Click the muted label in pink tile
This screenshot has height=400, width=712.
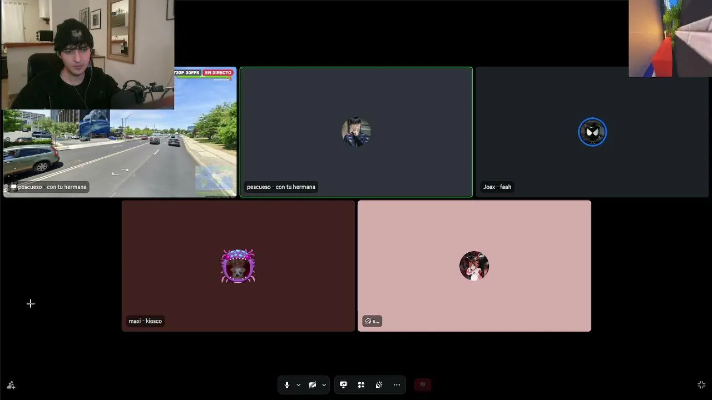[372, 321]
